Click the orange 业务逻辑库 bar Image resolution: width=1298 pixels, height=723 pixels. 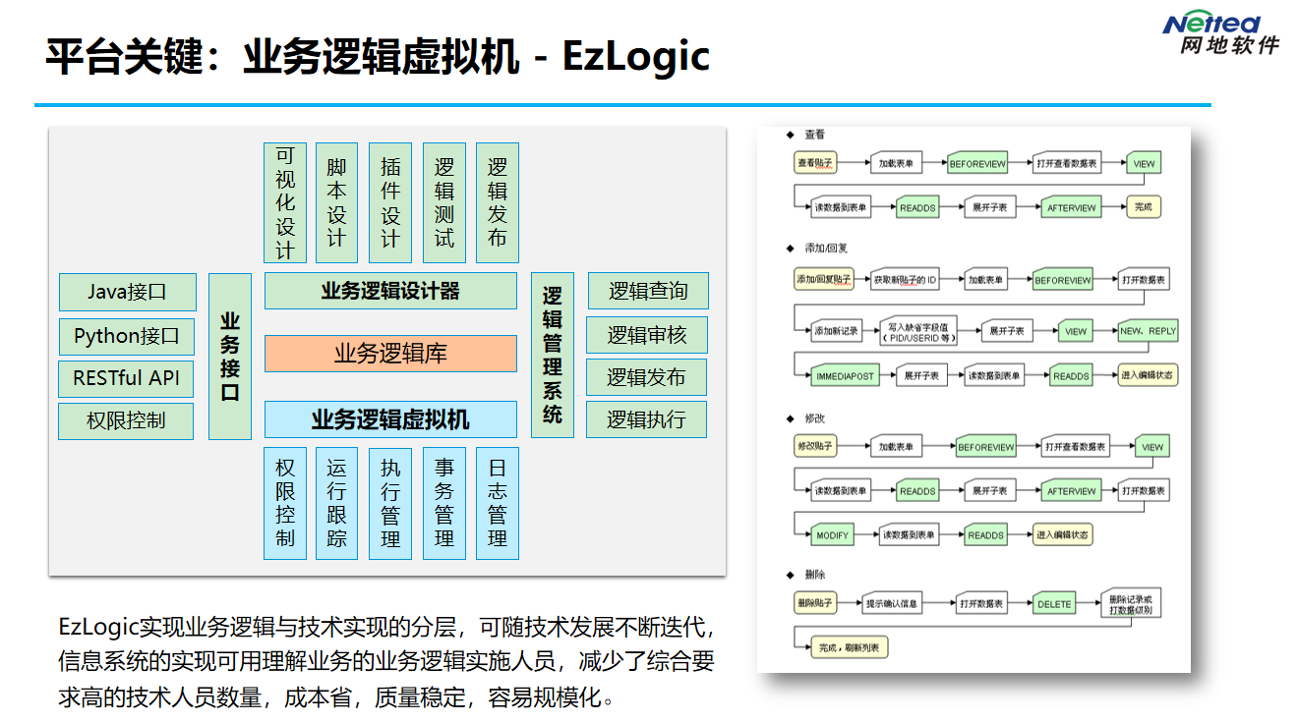coord(390,354)
